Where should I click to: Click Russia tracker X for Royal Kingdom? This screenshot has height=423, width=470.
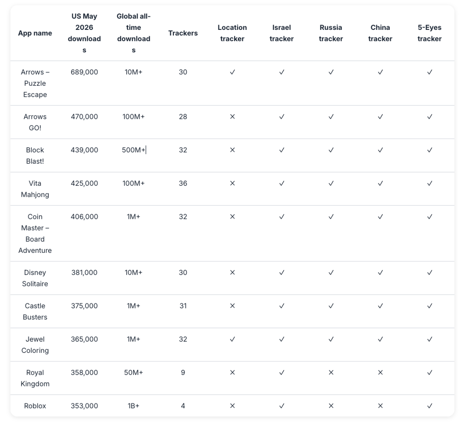[x=331, y=373]
